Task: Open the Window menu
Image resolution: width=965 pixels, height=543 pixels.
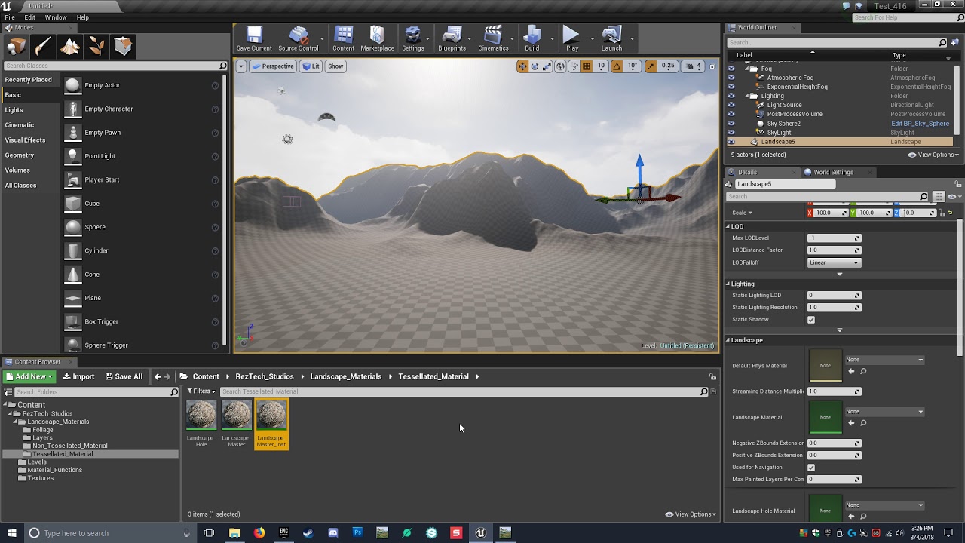Action: click(56, 17)
